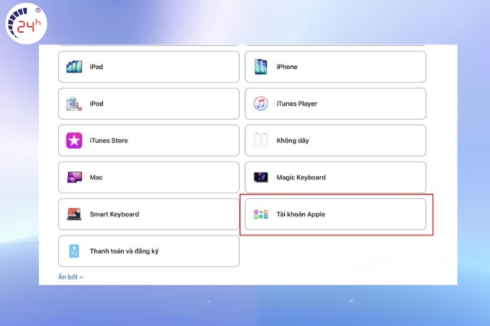Select the Magic Keyboard text label

[x=301, y=177]
